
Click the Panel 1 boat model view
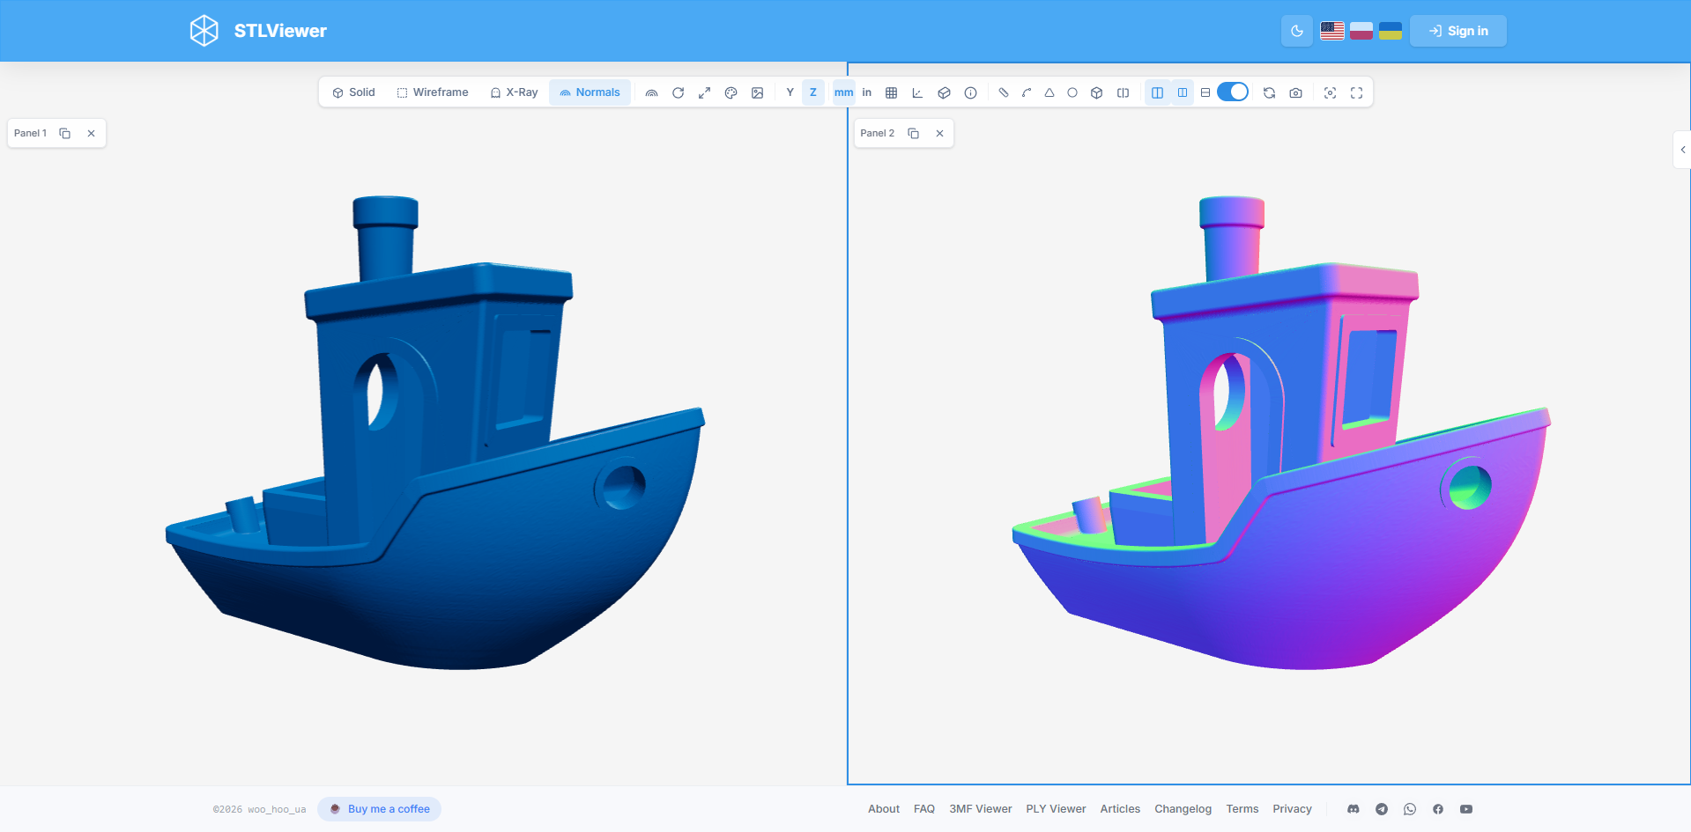pyautogui.click(x=435, y=433)
